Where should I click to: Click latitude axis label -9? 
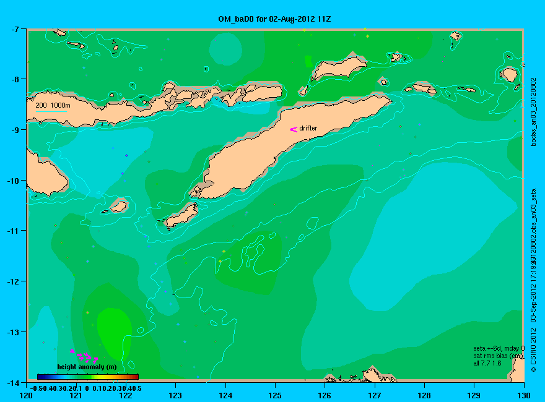pyautogui.click(x=14, y=130)
